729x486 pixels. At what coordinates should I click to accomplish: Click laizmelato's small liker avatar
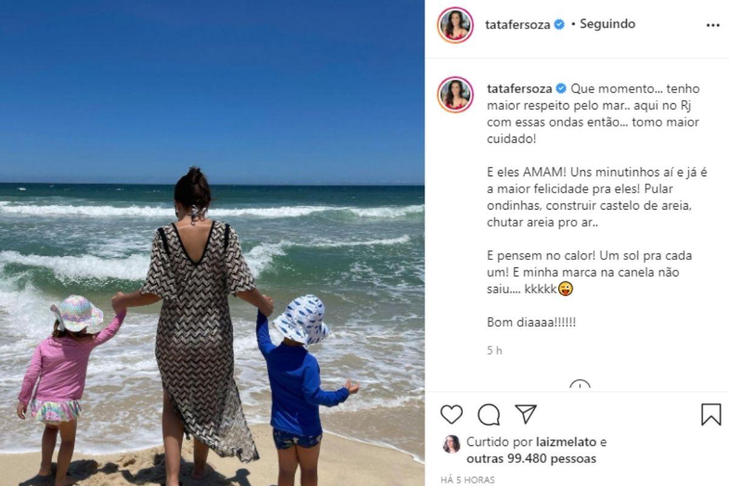(451, 444)
